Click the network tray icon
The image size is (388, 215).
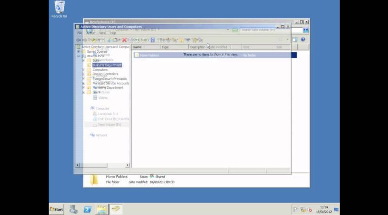tap(303, 210)
